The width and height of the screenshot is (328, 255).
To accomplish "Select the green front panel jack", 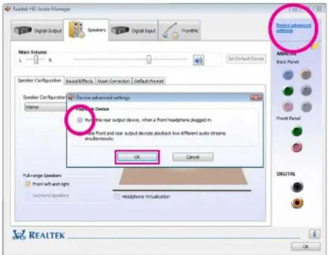I will pos(297,131).
